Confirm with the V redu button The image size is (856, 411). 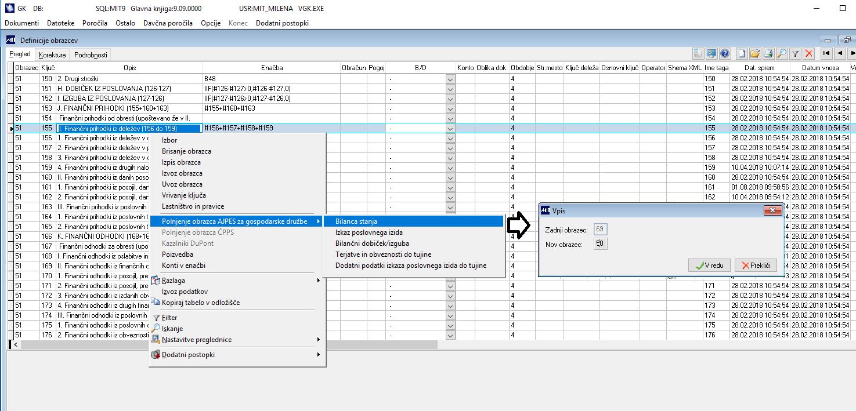tap(709, 265)
